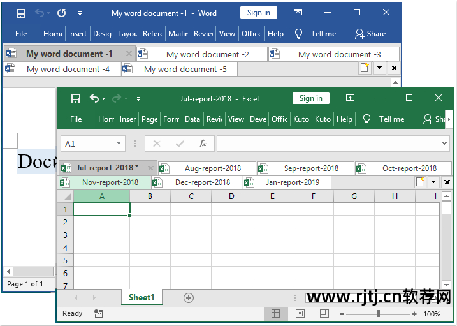Switch to Jan-report-2019 workbook tab
The image size is (457, 326).
point(287,182)
